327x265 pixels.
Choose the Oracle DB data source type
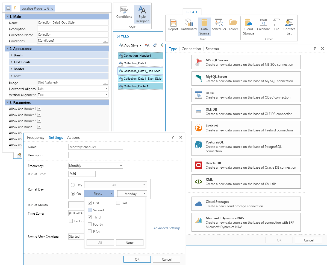(246, 165)
